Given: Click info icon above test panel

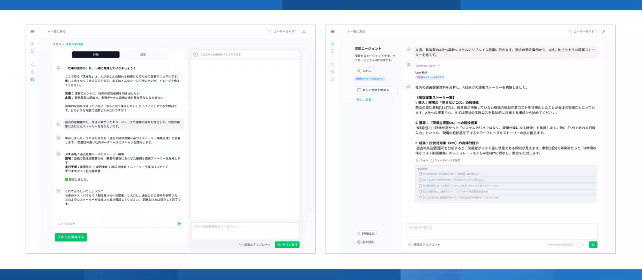Looking at the screenshot, I should click(196, 55).
